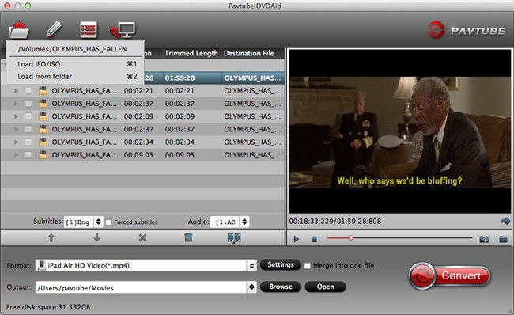The image size is (514, 315).
Task: Click Destination File column header
Action: coord(249,53)
